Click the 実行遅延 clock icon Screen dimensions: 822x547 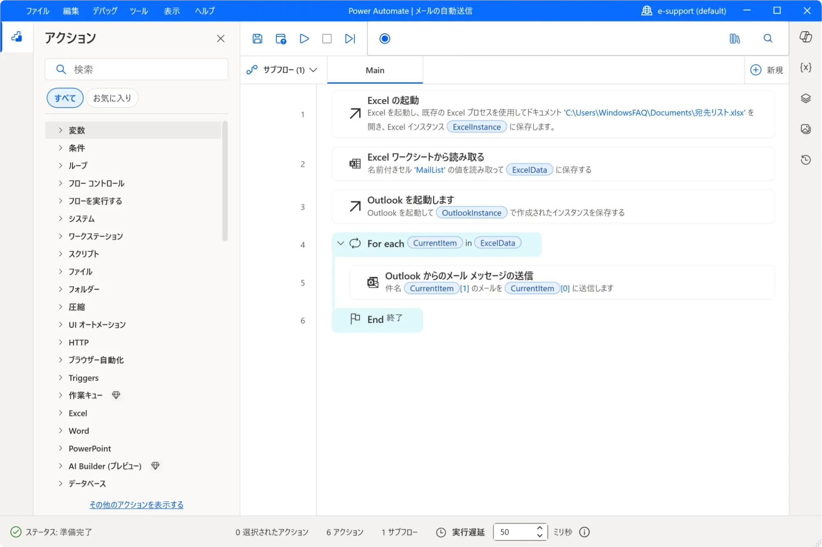coord(441,532)
